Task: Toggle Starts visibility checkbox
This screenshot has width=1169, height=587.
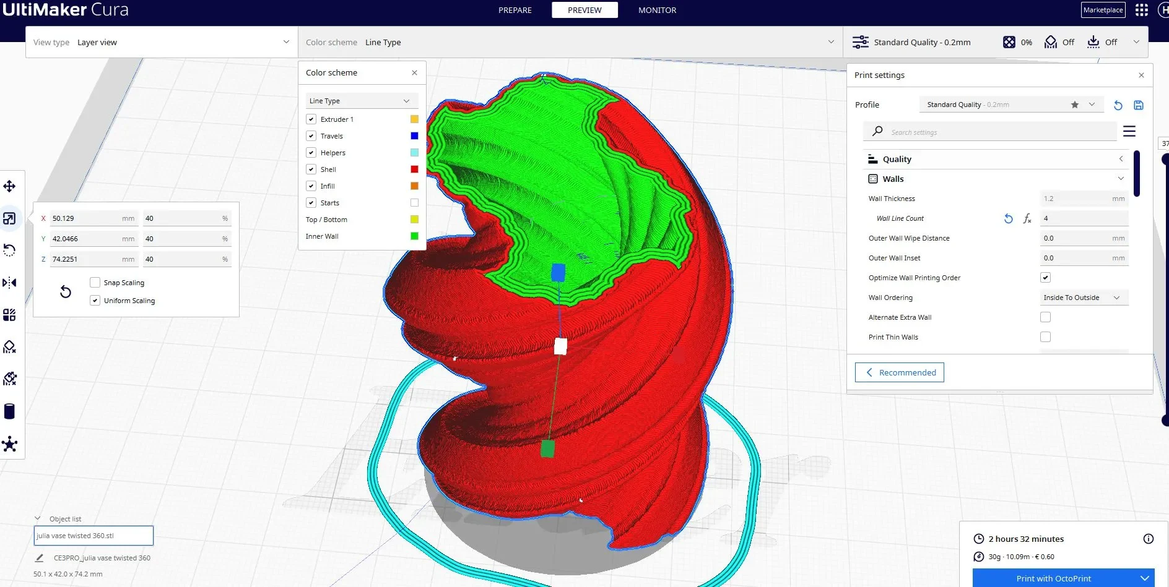Action: pos(311,203)
